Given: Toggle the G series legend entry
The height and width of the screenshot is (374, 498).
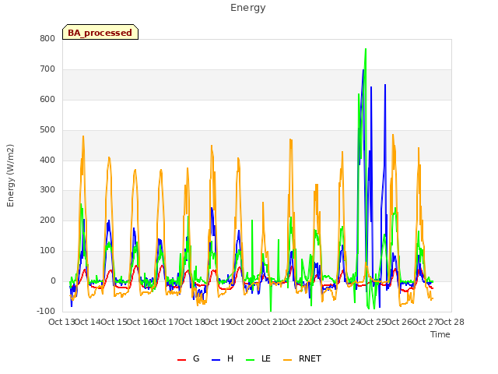Looking at the screenshot, I should click(188, 358).
